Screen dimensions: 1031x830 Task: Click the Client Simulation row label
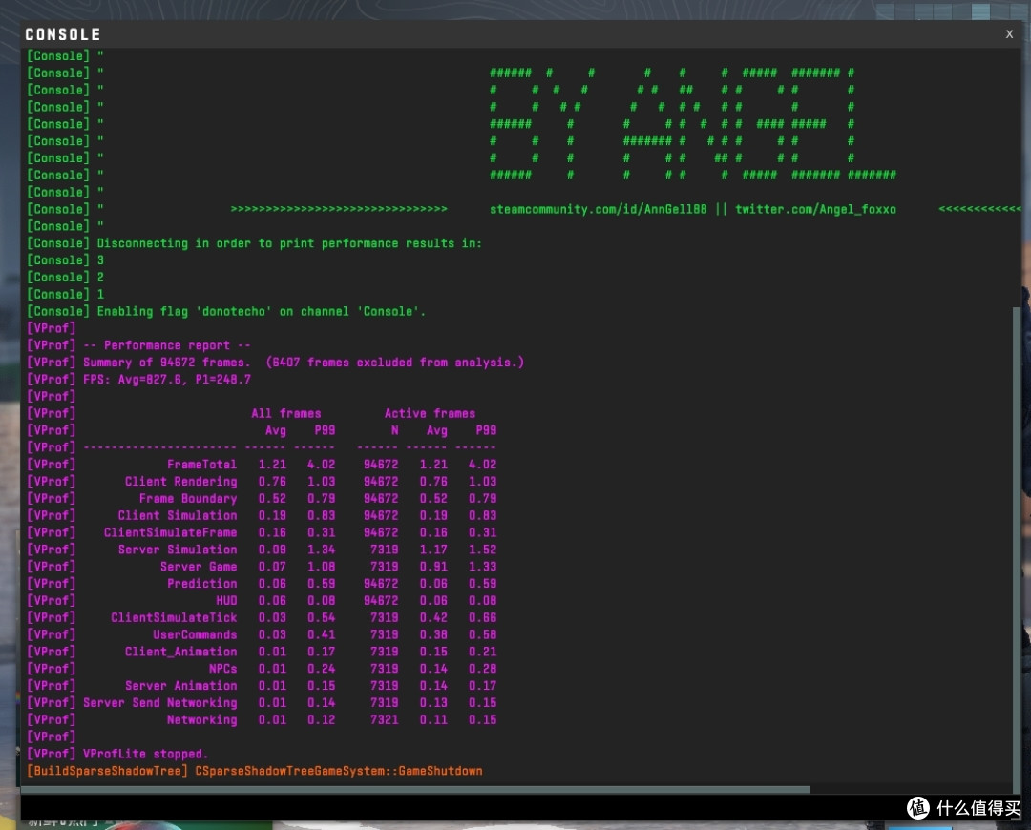pyautogui.click(x=178, y=516)
